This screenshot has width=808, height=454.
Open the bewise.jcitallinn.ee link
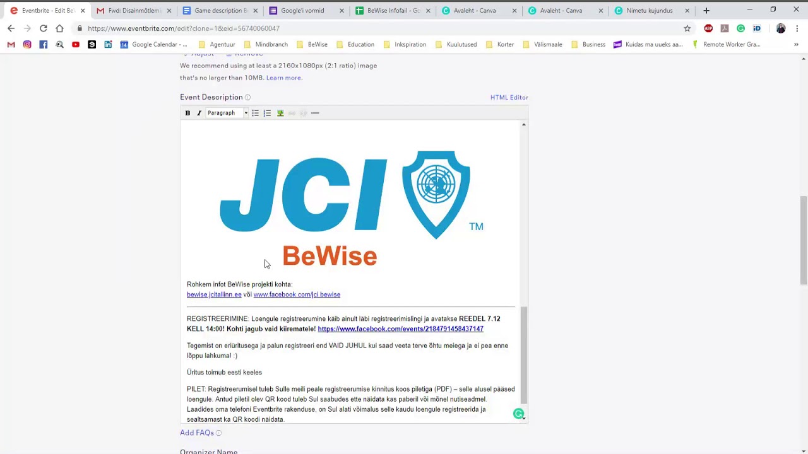214,294
